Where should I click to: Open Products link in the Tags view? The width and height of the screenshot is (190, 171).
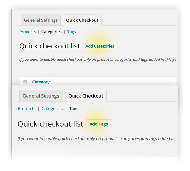[26, 108]
